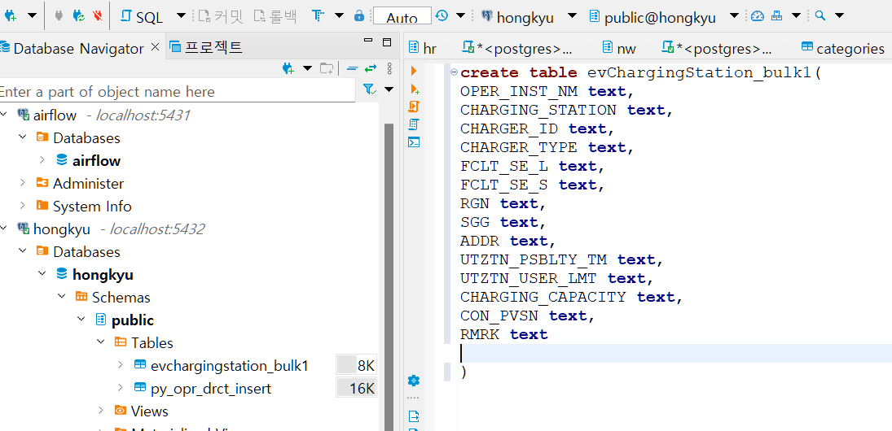Click the magnifier search icon
The image size is (892, 431).
click(819, 16)
